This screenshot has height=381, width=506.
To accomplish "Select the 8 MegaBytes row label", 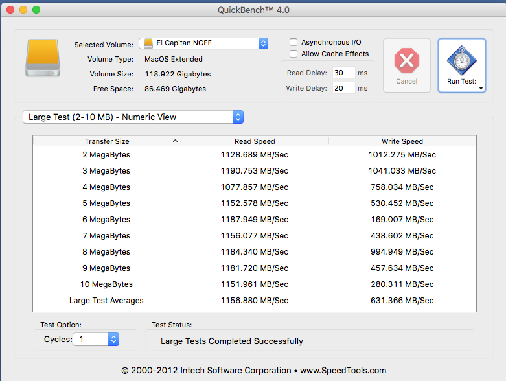I will click(106, 252).
